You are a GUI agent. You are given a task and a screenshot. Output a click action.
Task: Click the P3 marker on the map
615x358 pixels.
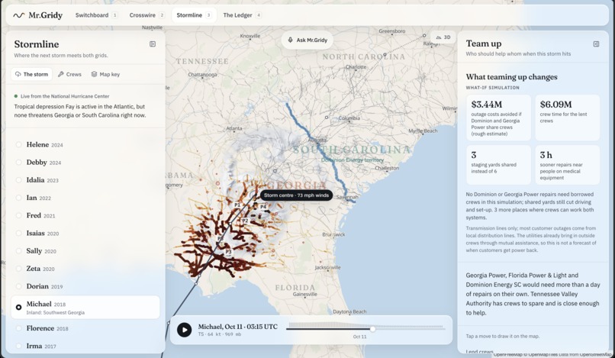pos(228,252)
